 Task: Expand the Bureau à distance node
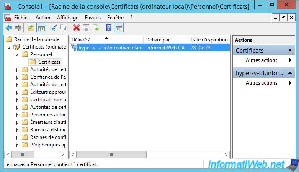pyautogui.click(x=17, y=130)
